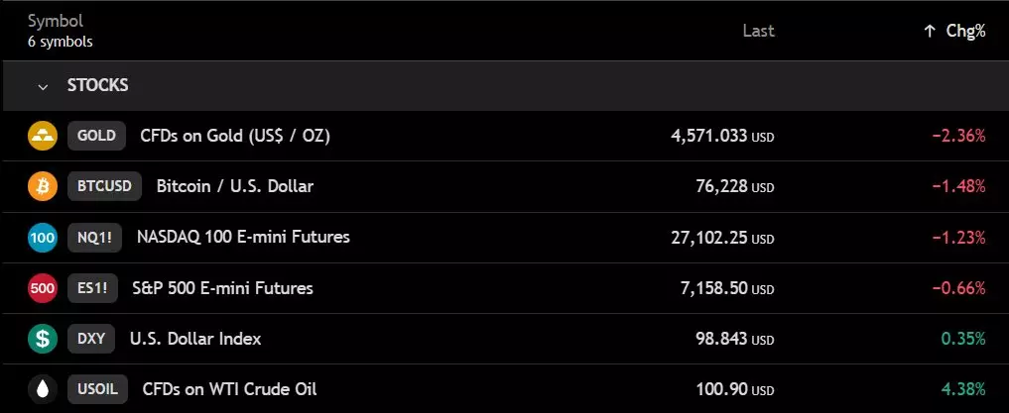Open the NQ1! ticker badge
Screen dimensions: 1009x413
[x=94, y=238]
